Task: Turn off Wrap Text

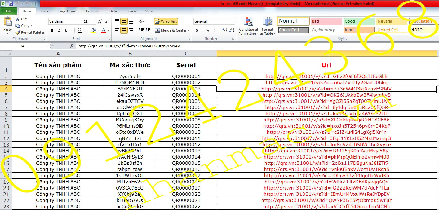Action: [x=166, y=21]
